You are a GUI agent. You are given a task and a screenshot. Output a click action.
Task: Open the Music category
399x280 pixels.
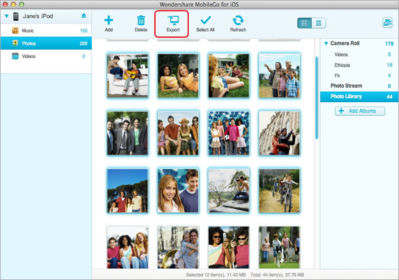click(x=46, y=31)
